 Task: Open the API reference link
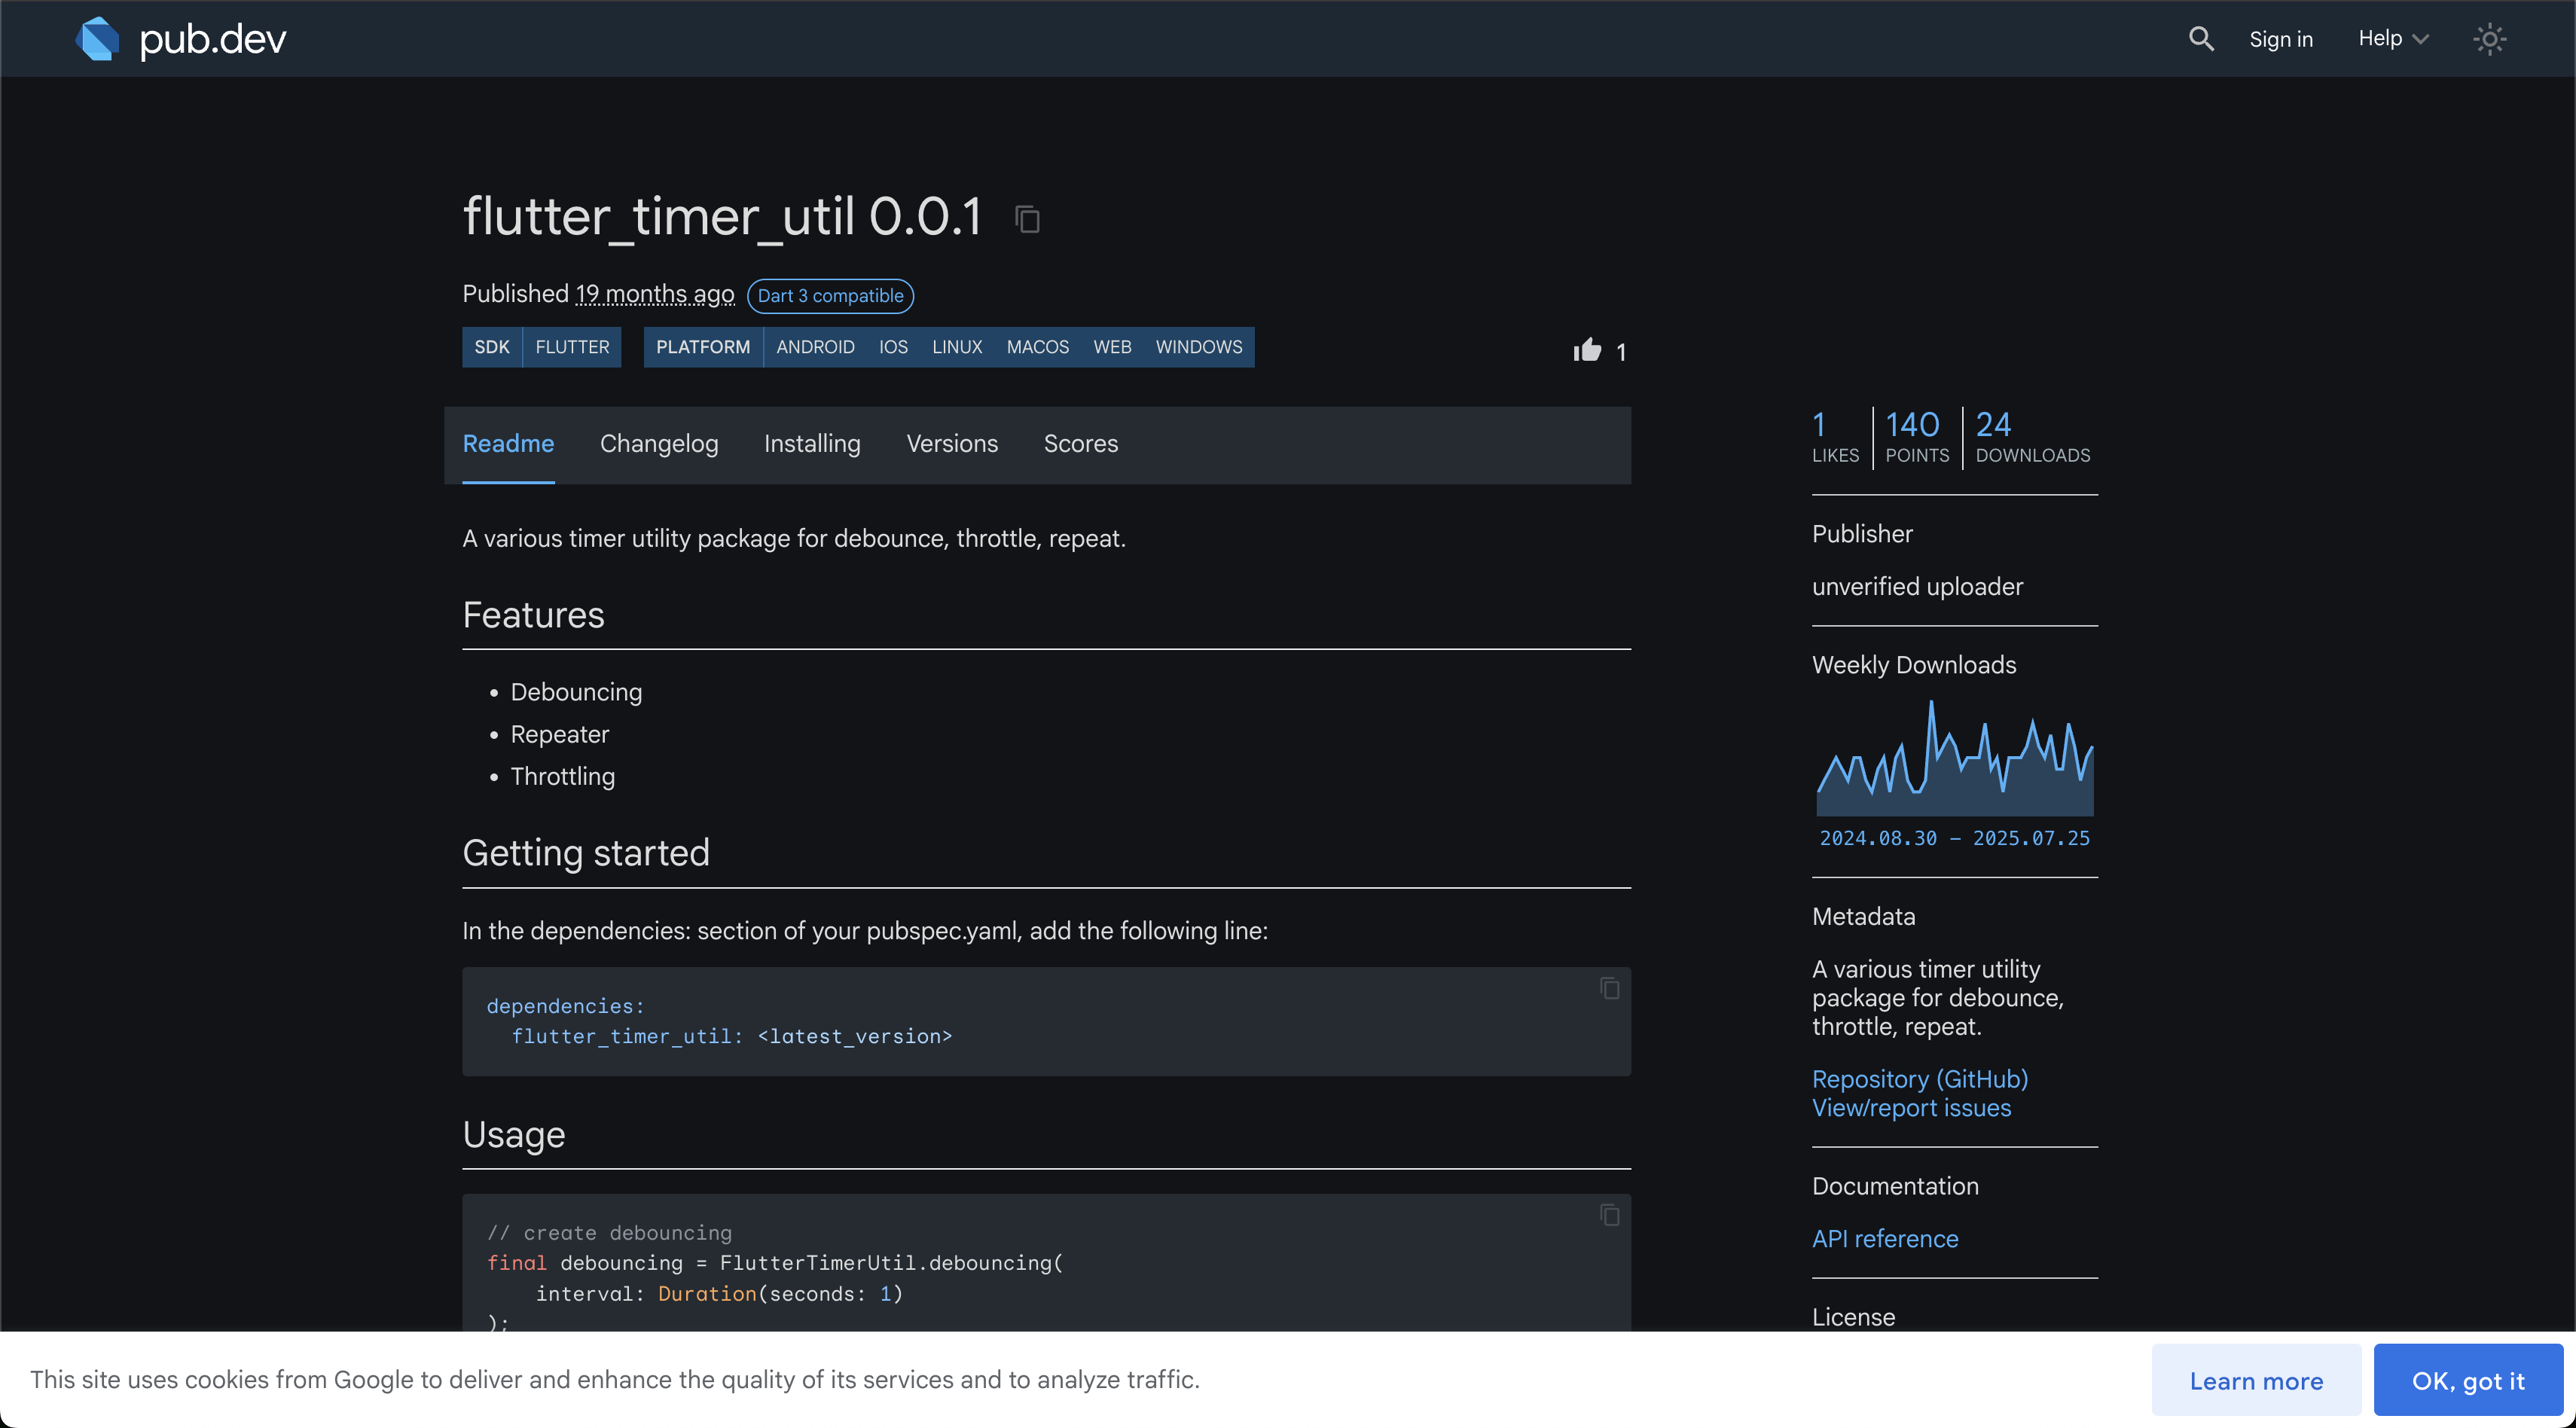pyautogui.click(x=1884, y=1239)
